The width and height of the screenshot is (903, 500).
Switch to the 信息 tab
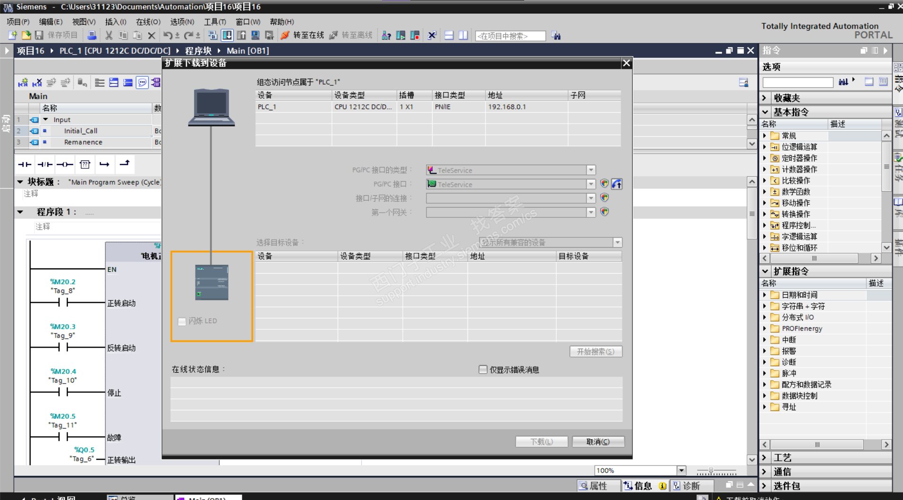click(645, 486)
